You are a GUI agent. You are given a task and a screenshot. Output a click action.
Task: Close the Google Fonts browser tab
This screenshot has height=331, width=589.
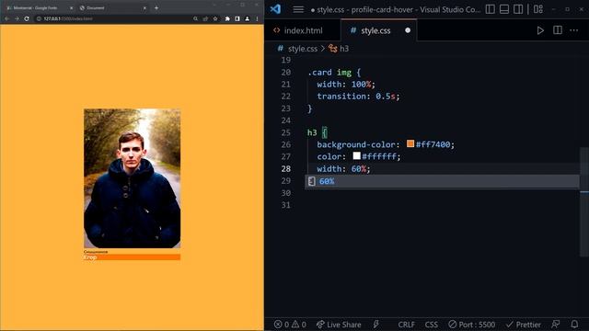[72, 8]
